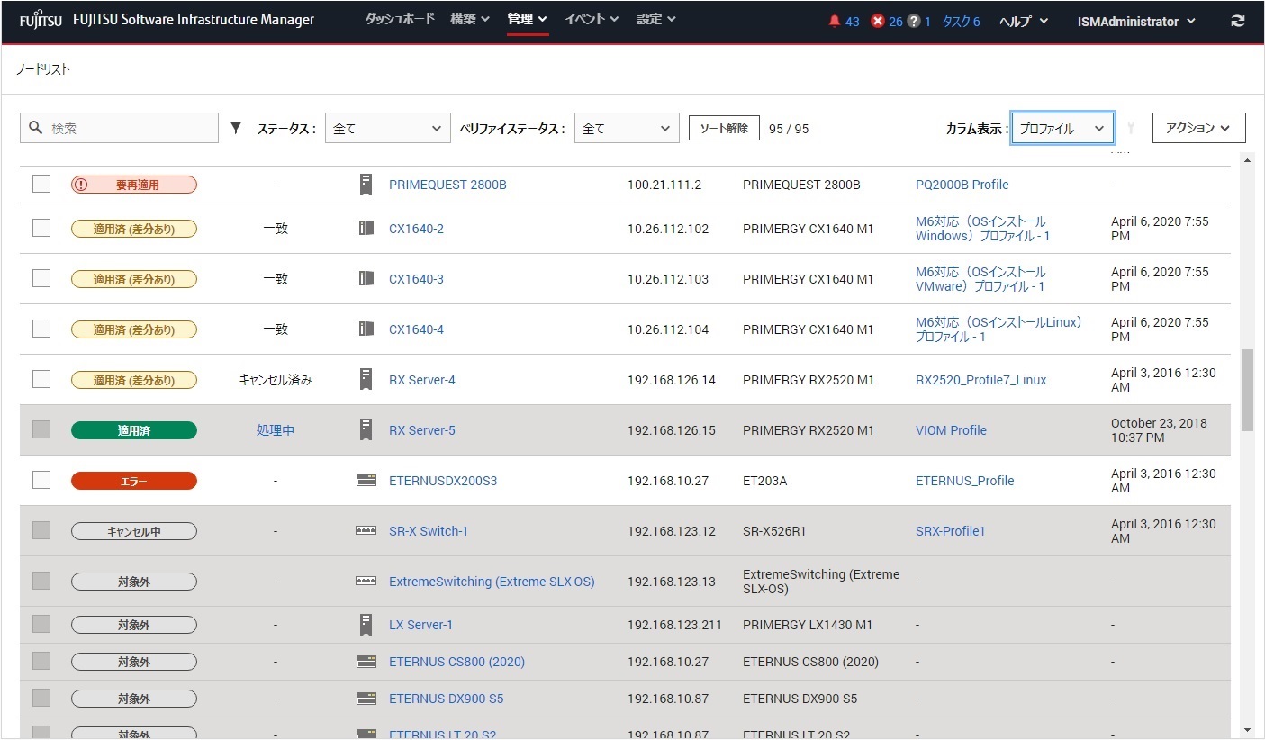1265x740 pixels.
Task: Click storage icon for ETERNUS CS800 (2020)
Action: point(366,662)
